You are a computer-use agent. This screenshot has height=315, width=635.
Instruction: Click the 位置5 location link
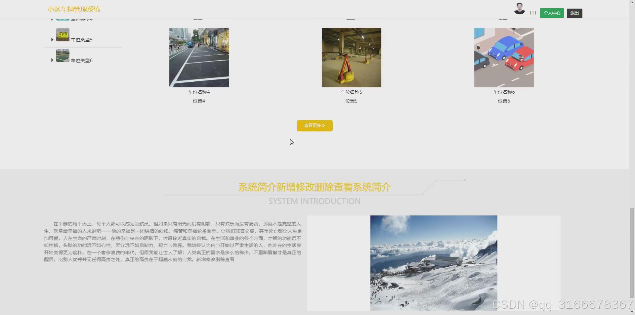[x=351, y=101]
